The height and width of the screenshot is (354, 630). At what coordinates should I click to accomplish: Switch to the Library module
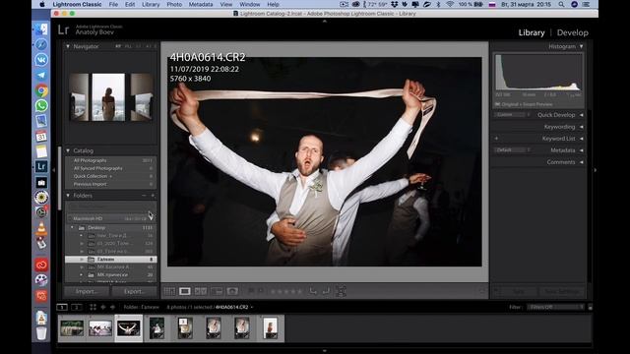click(x=532, y=32)
